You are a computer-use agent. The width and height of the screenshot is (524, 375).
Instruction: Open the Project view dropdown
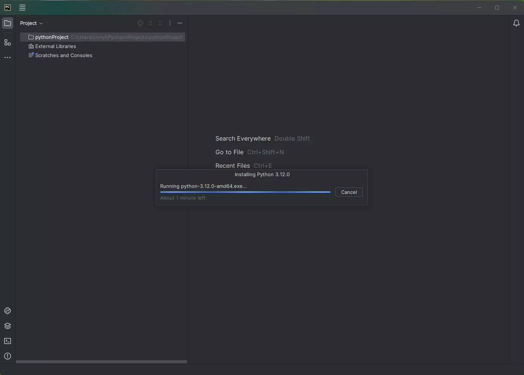tap(31, 23)
